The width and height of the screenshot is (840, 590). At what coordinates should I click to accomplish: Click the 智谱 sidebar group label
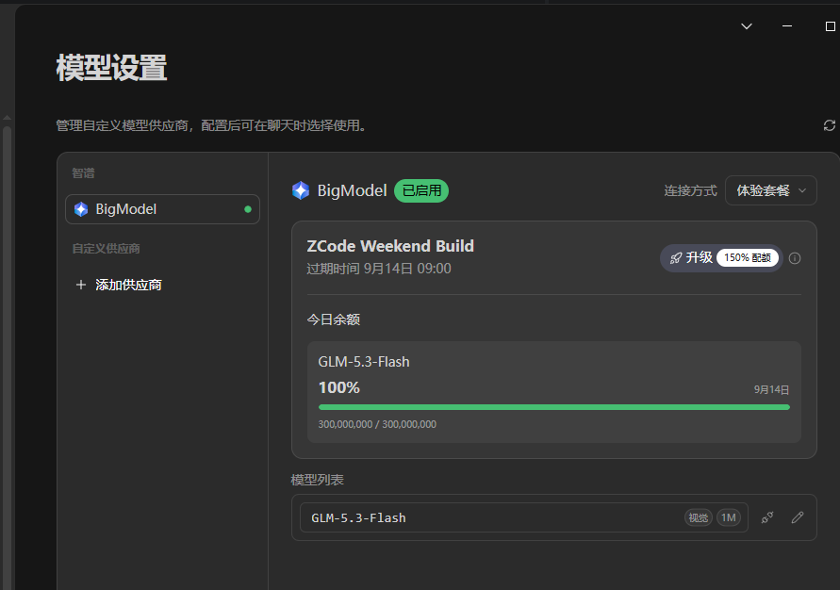(84, 172)
